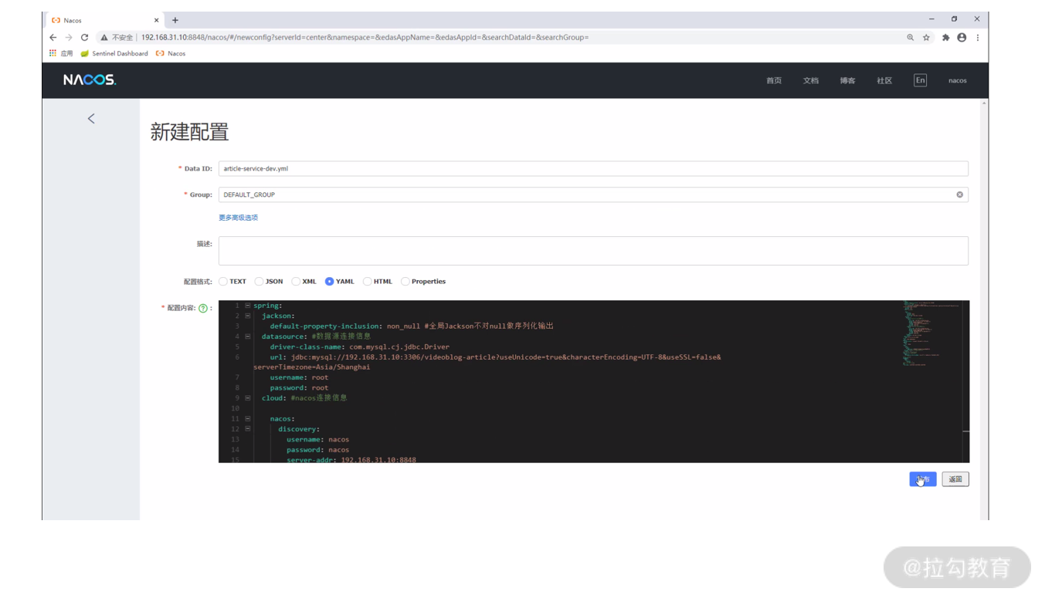This screenshot has width=1045, height=602.
Task: Bookmark this page with the star icon
Action: tap(926, 37)
